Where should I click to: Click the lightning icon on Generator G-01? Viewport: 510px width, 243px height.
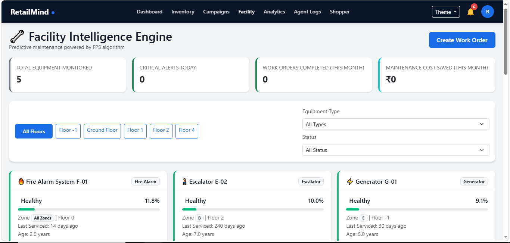pyautogui.click(x=350, y=182)
